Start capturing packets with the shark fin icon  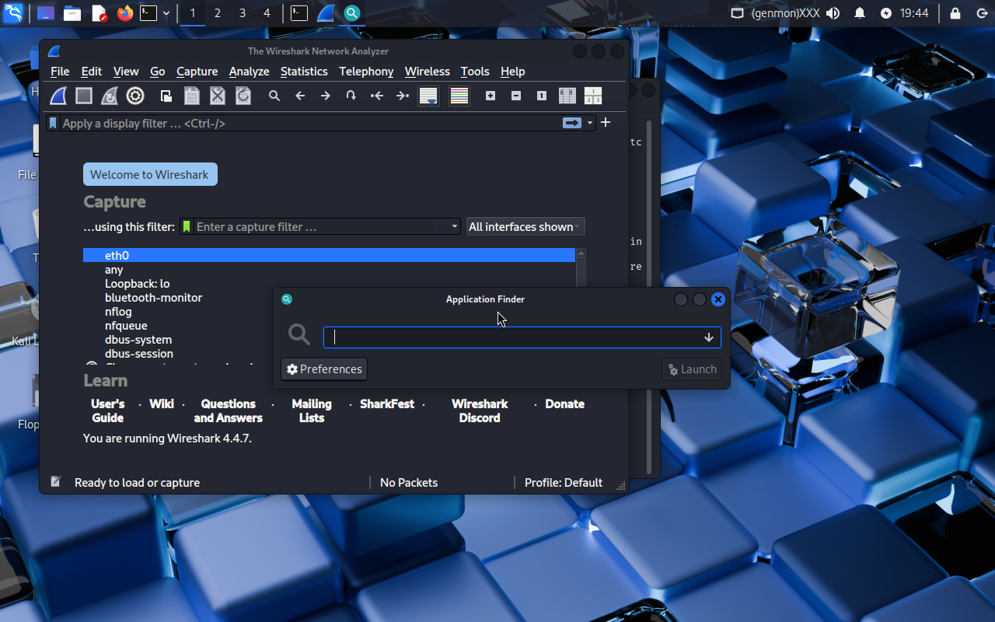[59, 96]
